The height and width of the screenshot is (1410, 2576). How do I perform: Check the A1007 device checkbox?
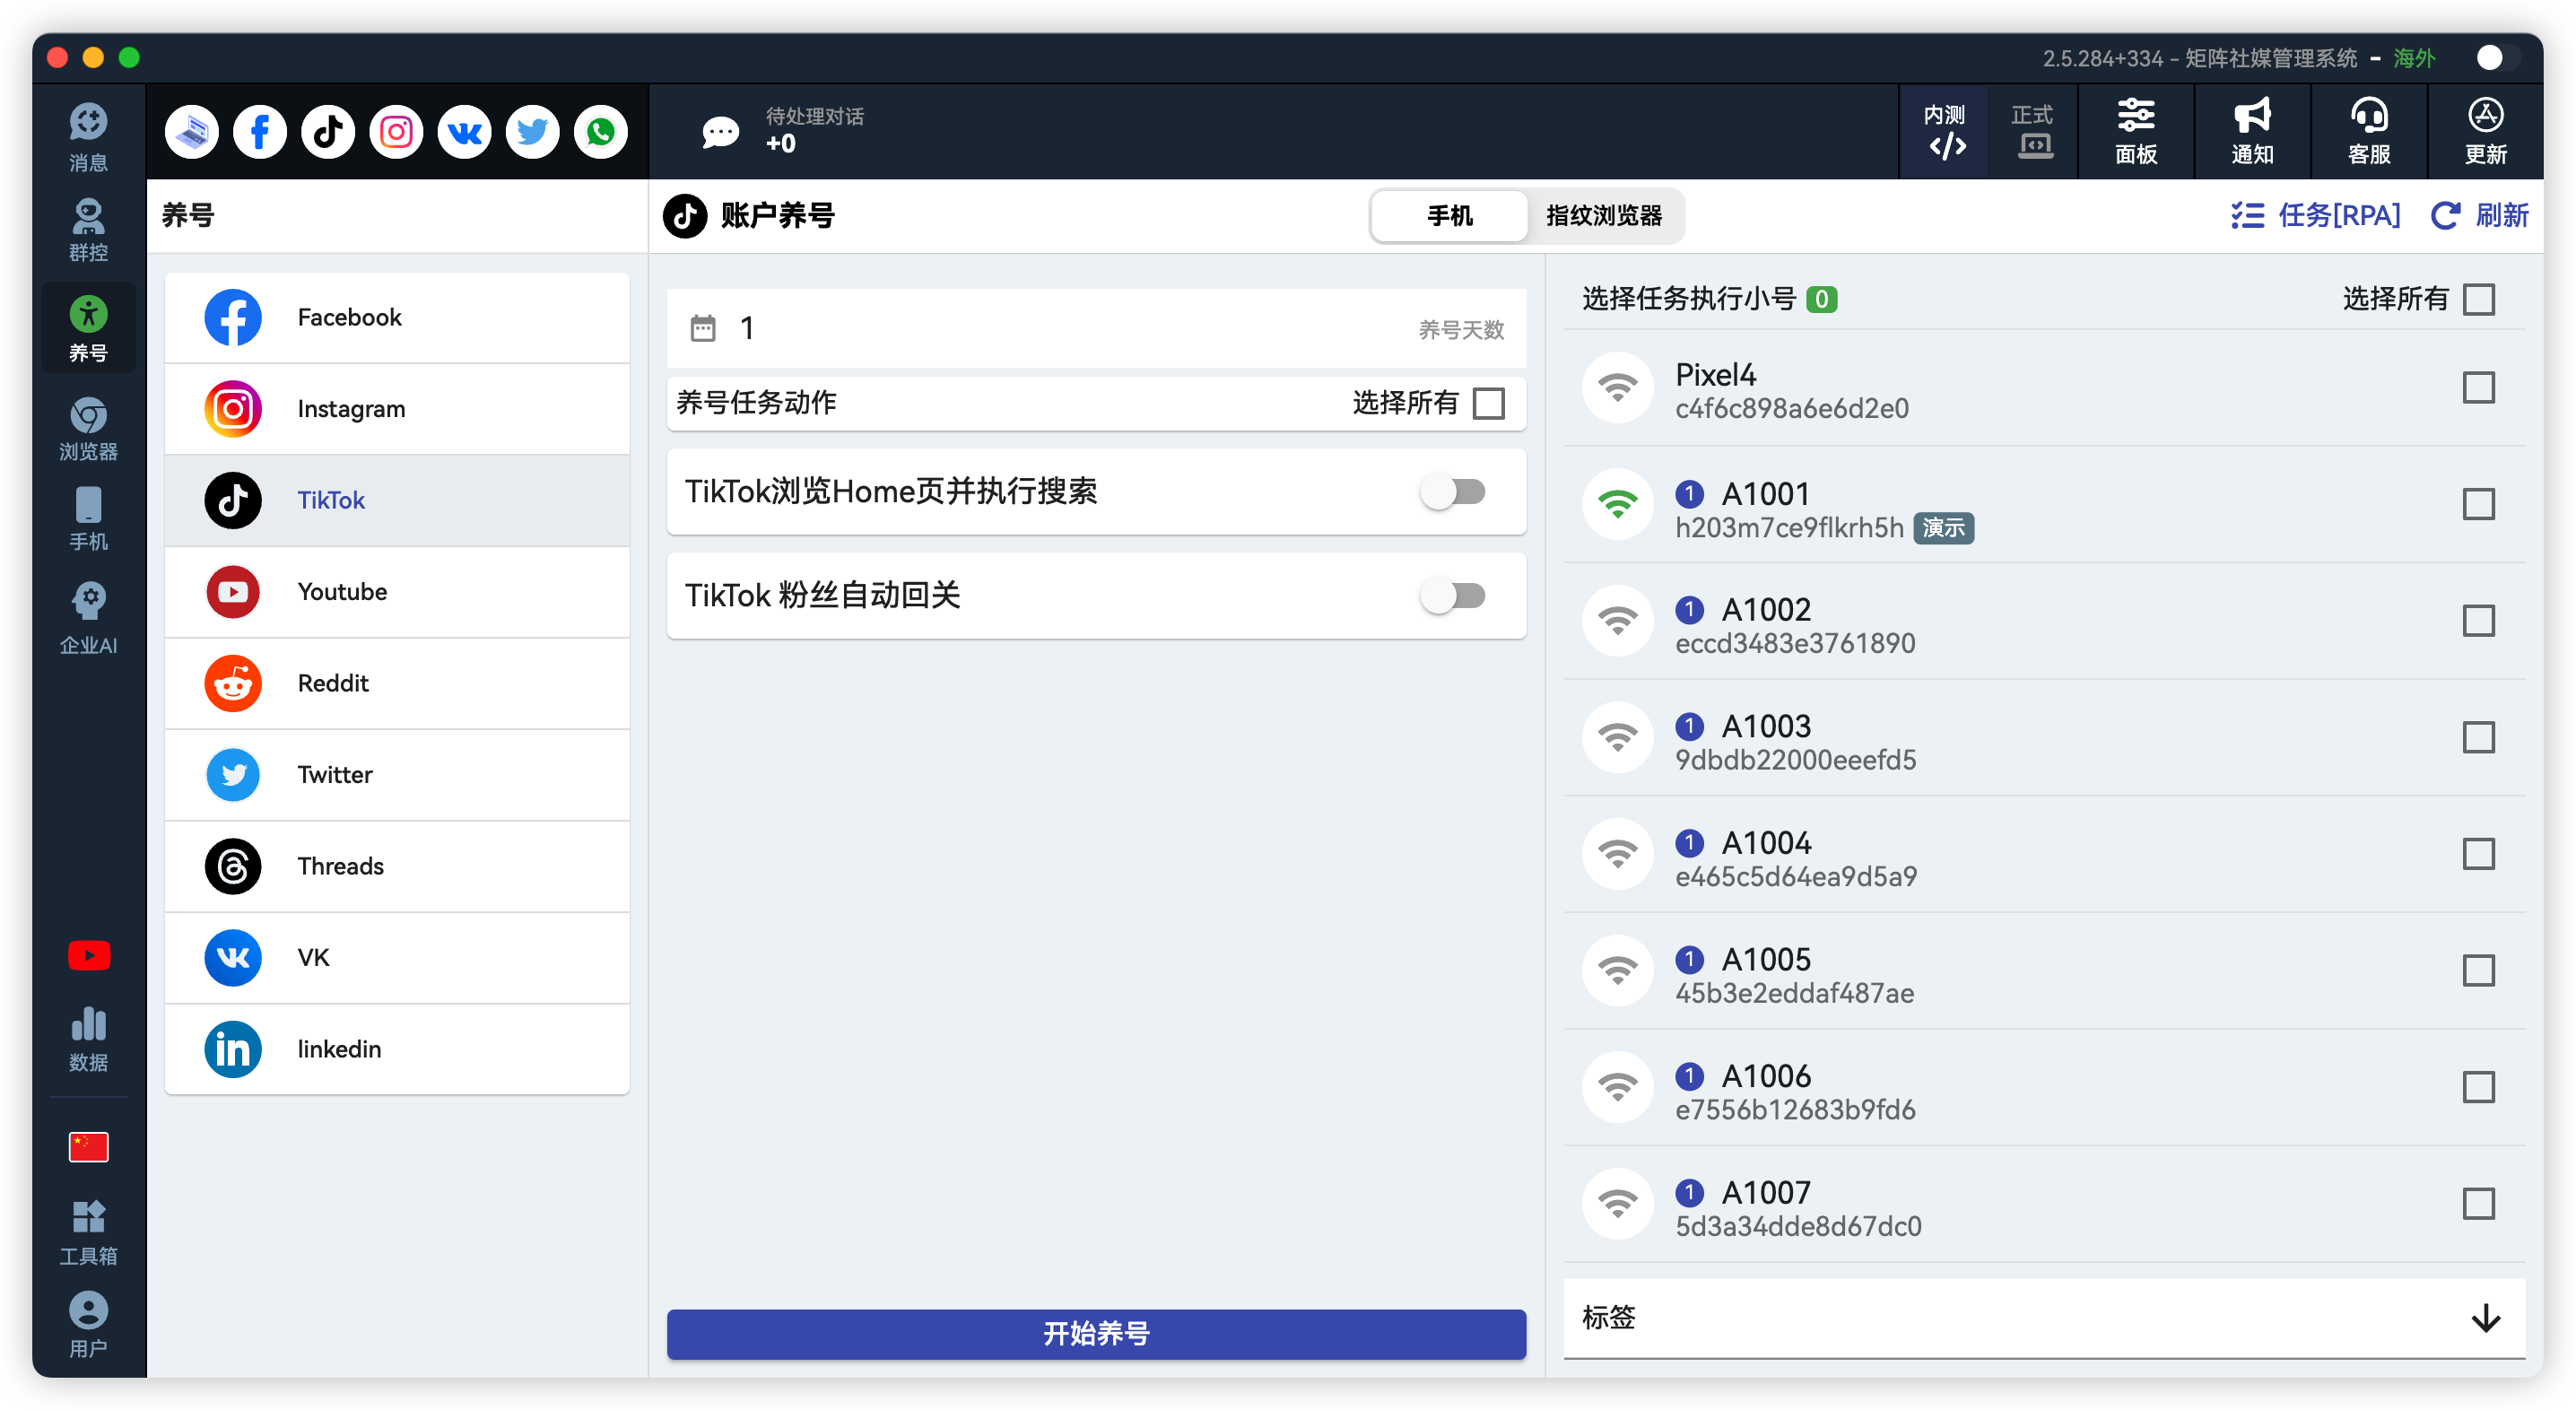coord(2479,1204)
